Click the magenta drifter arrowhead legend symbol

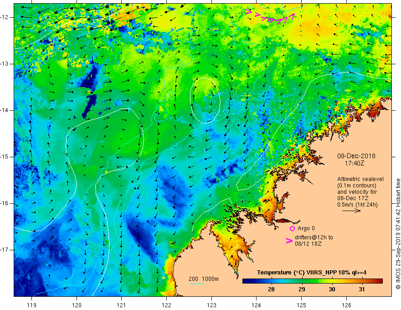(x=289, y=241)
